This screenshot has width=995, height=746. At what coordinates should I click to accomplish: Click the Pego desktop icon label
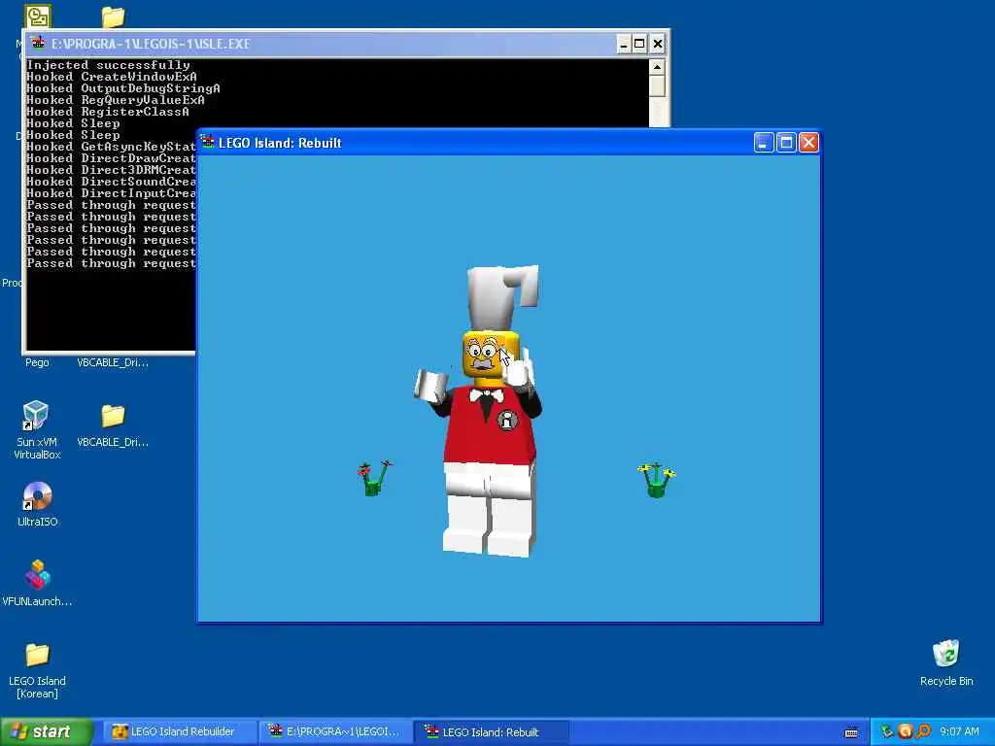(x=37, y=362)
